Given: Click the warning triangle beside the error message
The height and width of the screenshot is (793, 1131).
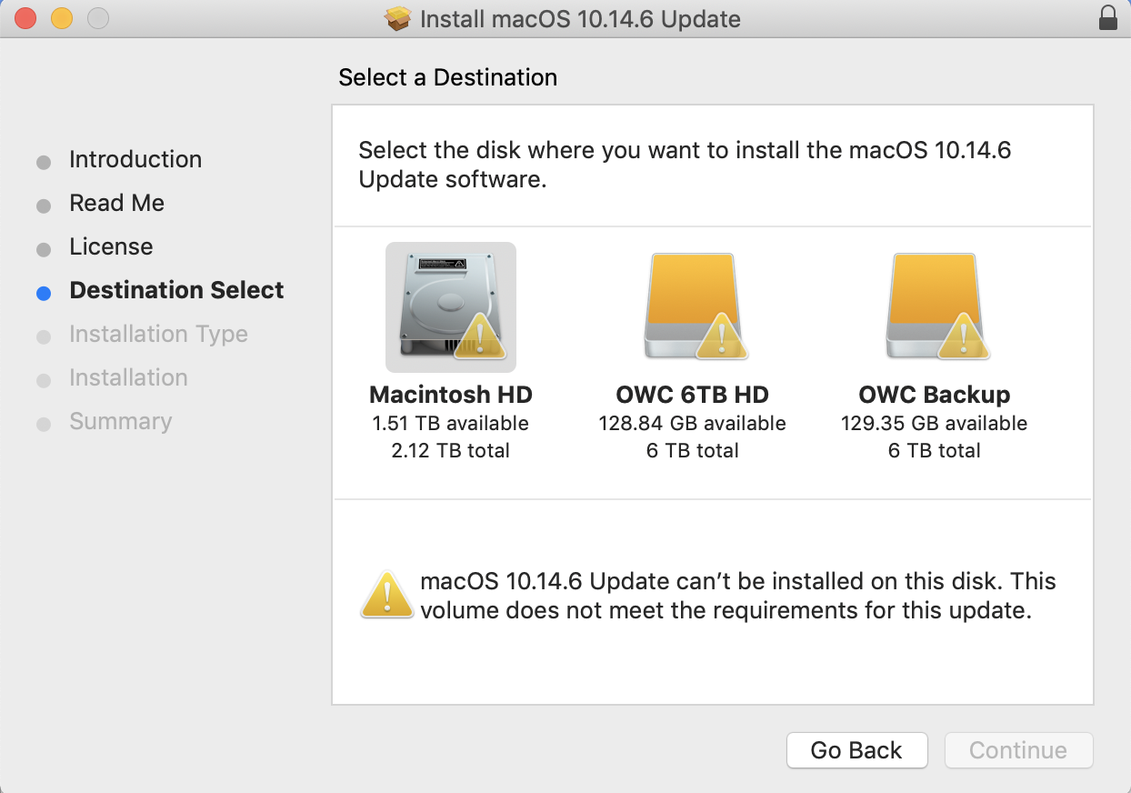Looking at the screenshot, I should (x=387, y=595).
